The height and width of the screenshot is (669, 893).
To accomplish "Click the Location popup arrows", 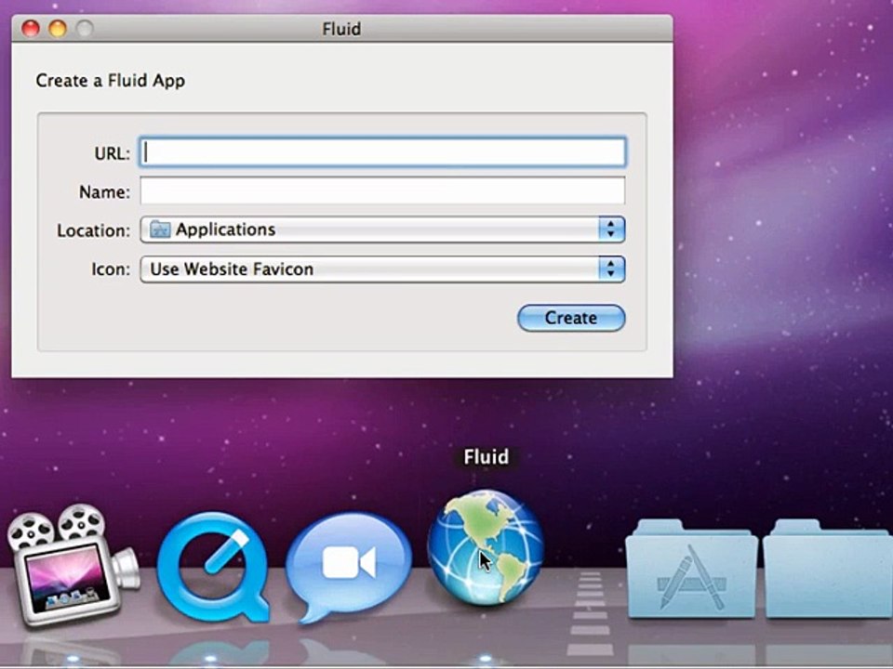I will point(612,230).
